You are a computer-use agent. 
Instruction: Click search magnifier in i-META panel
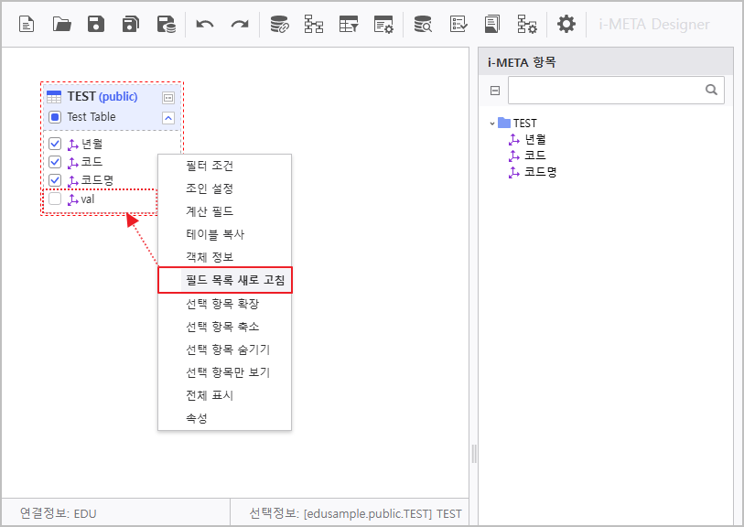click(x=711, y=90)
